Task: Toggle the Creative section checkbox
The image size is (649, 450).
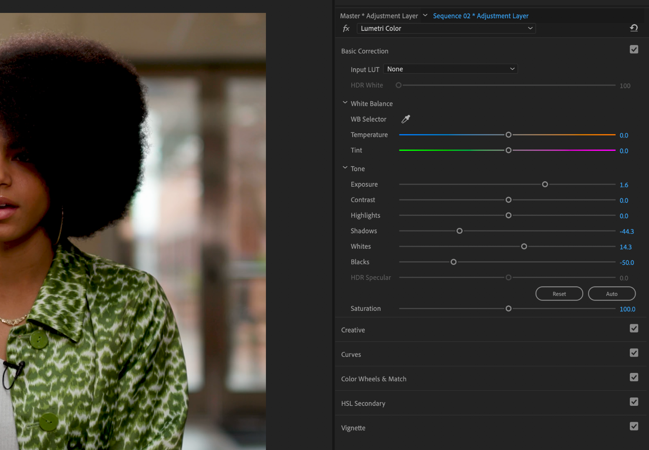Action: [x=634, y=328]
